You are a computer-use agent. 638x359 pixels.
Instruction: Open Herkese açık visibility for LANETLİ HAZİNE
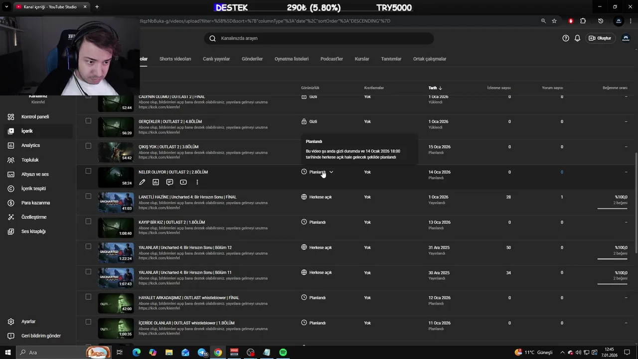317,197
